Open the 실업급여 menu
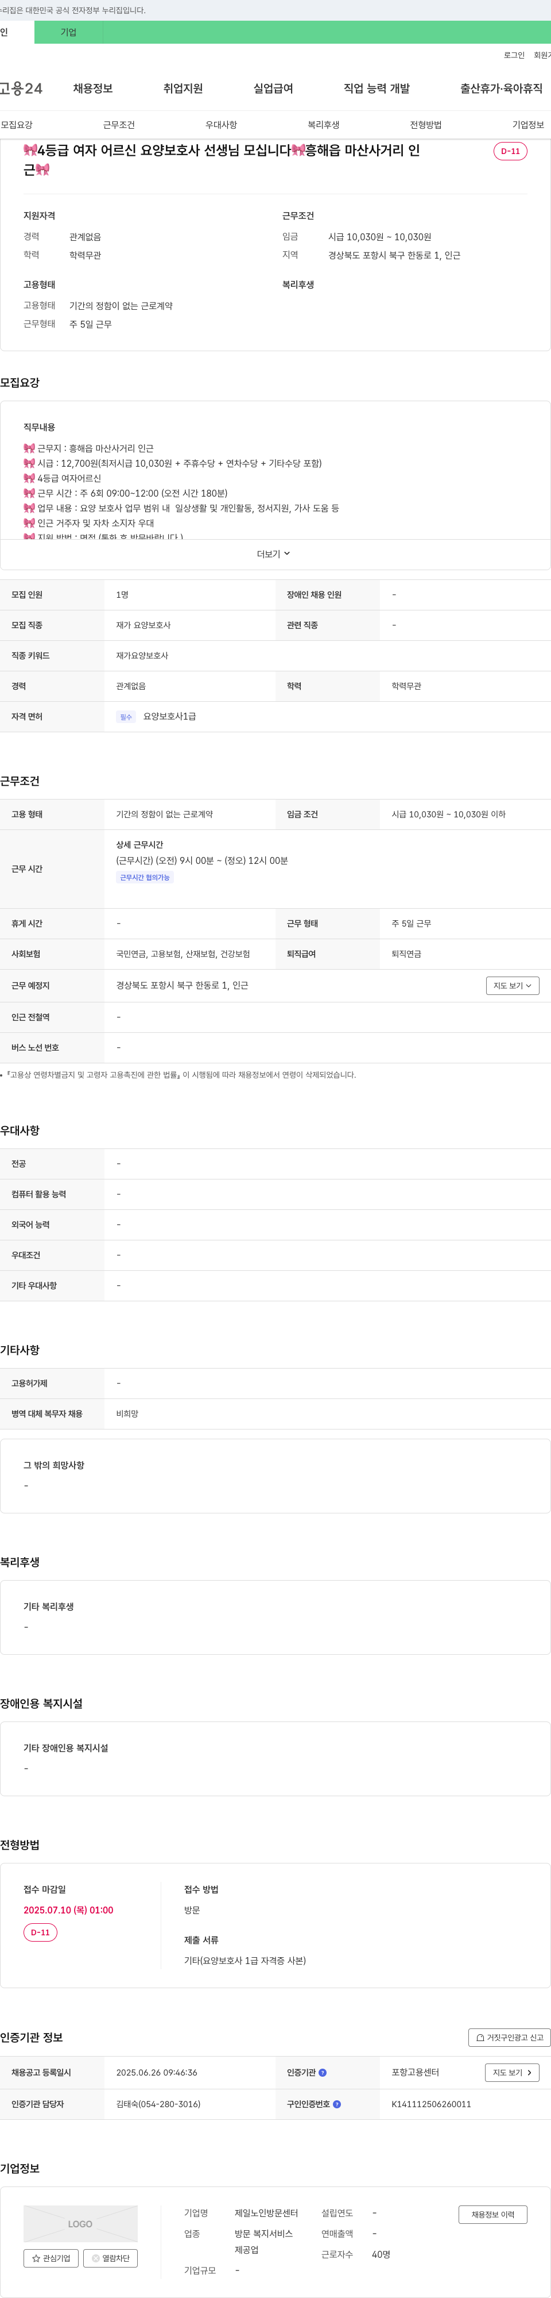This screenshot has height=2298, width=551. [273, 89]
